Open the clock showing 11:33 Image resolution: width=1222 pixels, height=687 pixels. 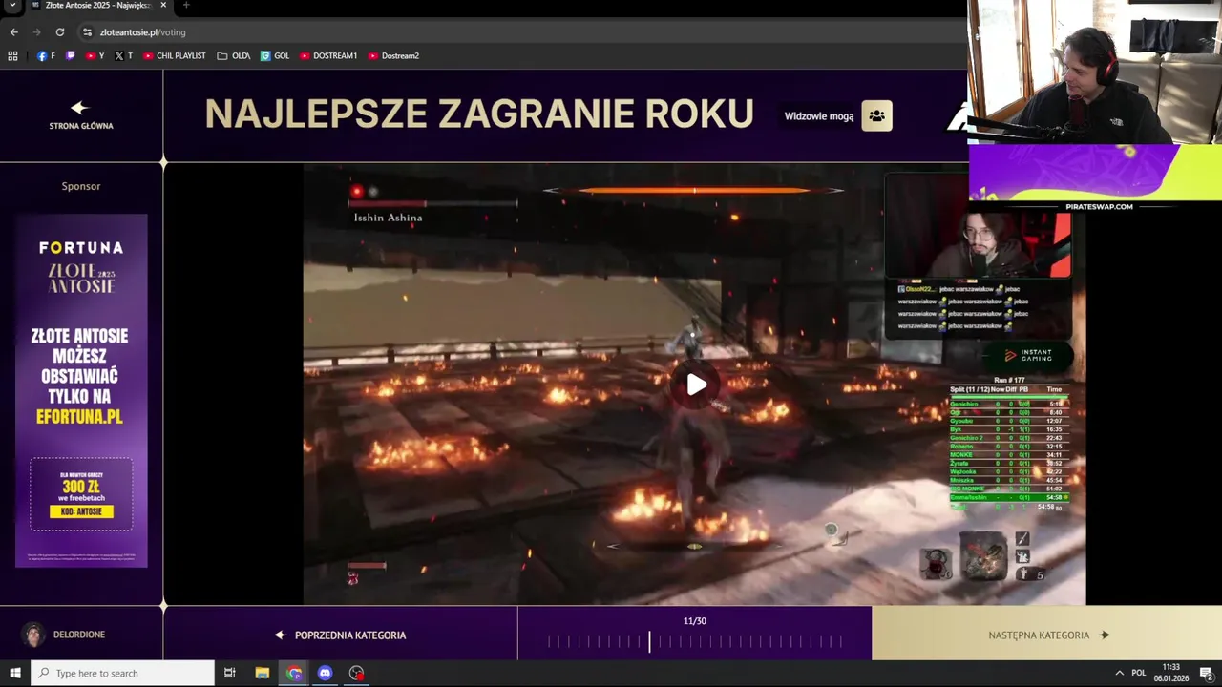coord(1170,673)
